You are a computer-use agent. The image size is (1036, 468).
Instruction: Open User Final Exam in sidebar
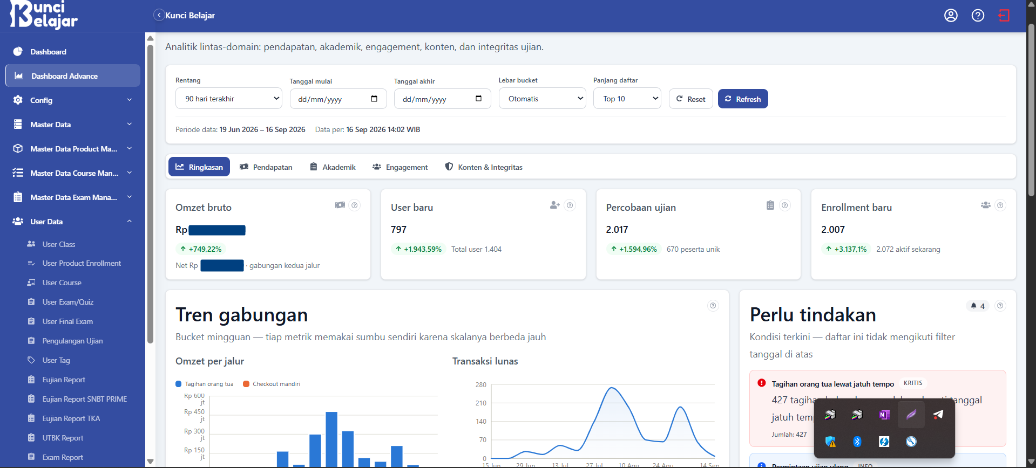point(67,321)
